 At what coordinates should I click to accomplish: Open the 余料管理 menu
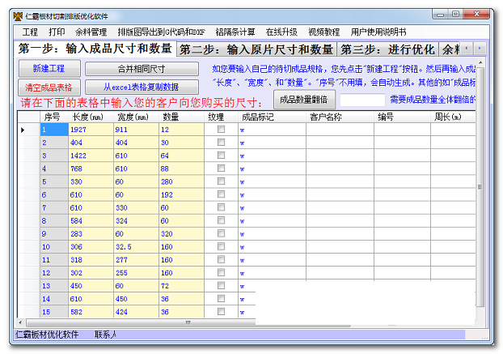click(91, 32)
